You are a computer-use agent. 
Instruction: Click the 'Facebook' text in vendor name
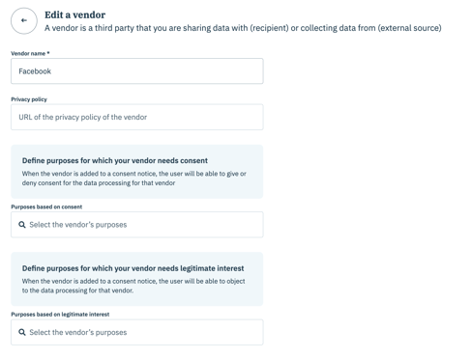point(35,71)
